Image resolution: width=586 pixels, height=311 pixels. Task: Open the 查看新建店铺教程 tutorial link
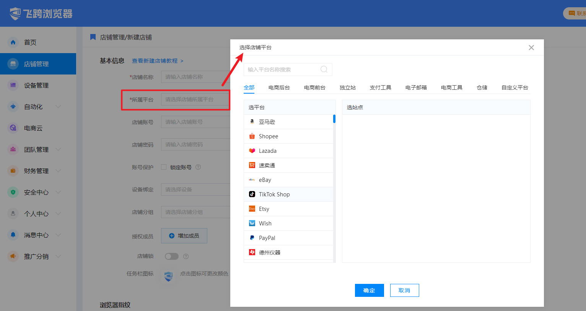155,61
